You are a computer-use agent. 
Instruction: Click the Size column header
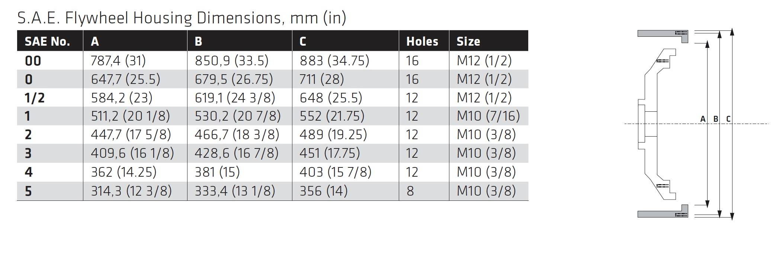click(468, 42)
